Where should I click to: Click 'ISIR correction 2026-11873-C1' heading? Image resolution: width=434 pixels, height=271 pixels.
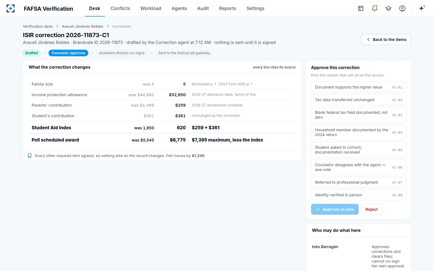pyautogui.click(x=66, y=35)
